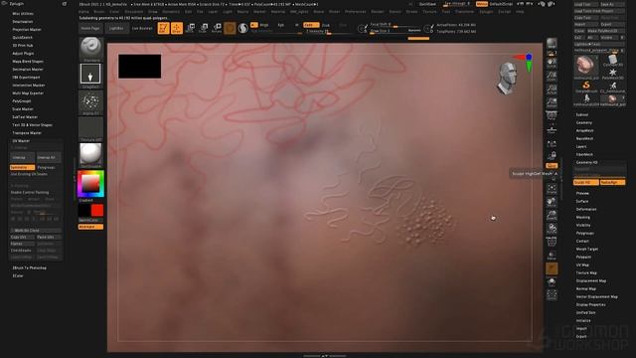Screen dimensions: 636x358
Task: Click Make PolyMesh3D button
Action: coord(605,31)
